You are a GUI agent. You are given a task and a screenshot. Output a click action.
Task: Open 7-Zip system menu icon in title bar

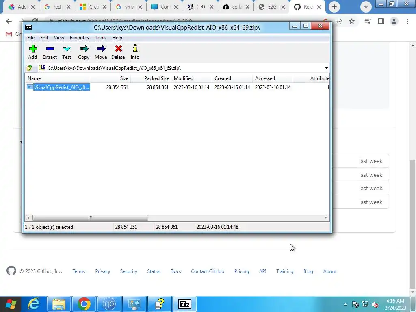[x=28, y=27]
